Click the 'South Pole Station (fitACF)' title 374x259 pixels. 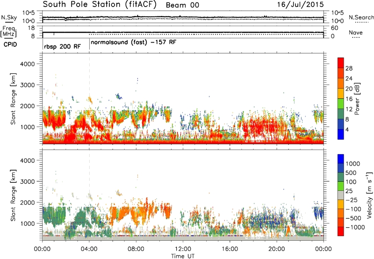tap(100, 5)
